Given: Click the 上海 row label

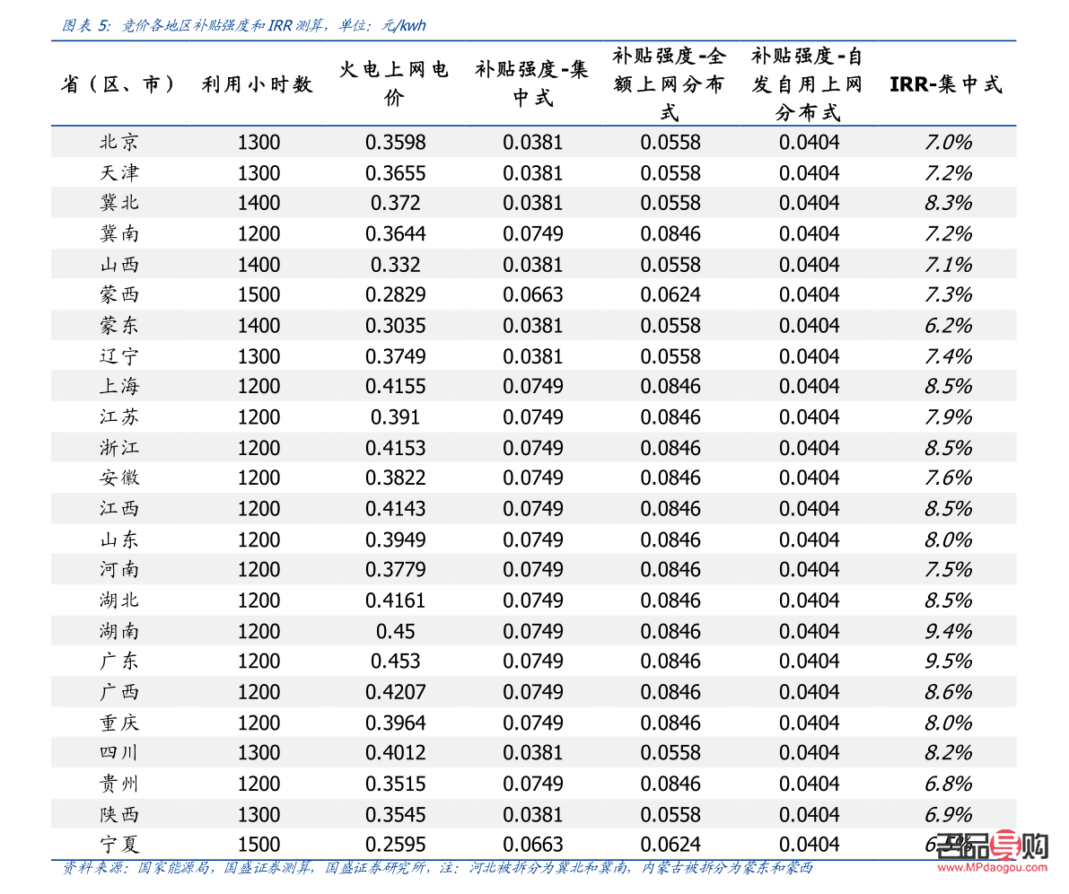Looking at the screenshot, I should point(119,386).
